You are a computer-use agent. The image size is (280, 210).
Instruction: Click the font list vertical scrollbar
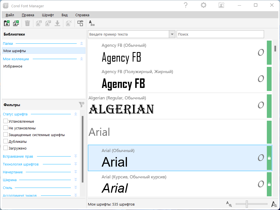(275, 48)
